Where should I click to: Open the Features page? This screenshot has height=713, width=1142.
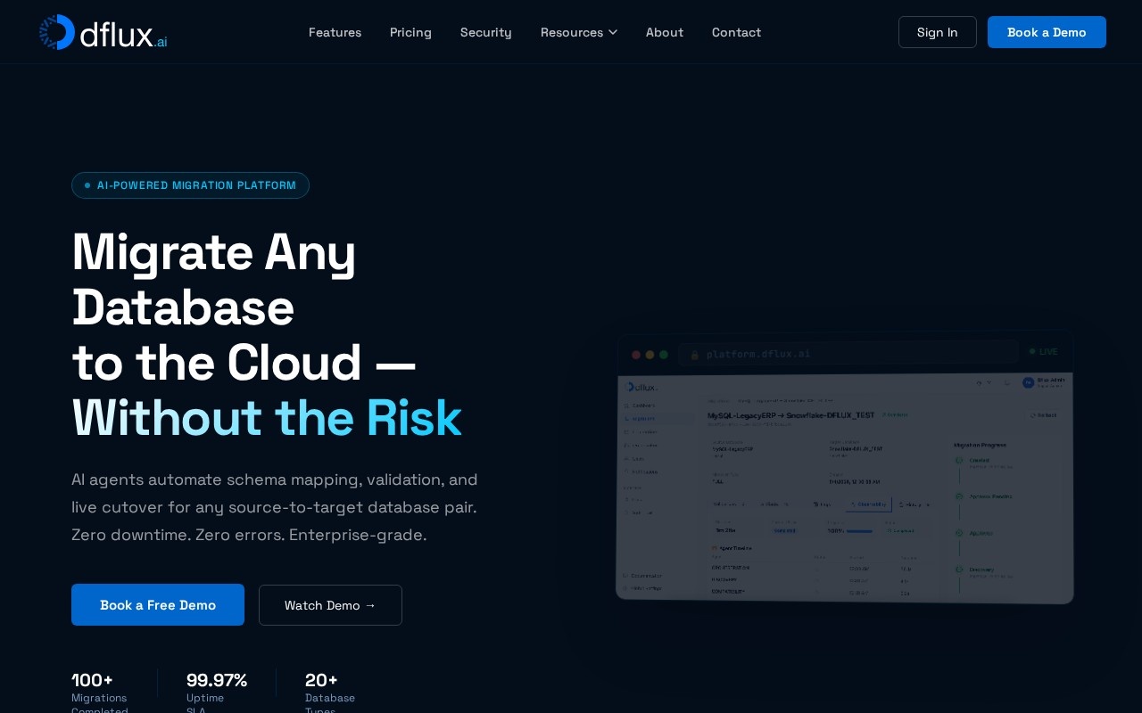coord(335,32)
